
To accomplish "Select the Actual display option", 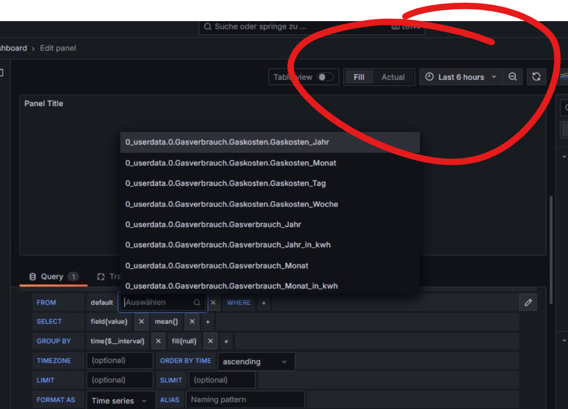I will (x=393, y=77).
